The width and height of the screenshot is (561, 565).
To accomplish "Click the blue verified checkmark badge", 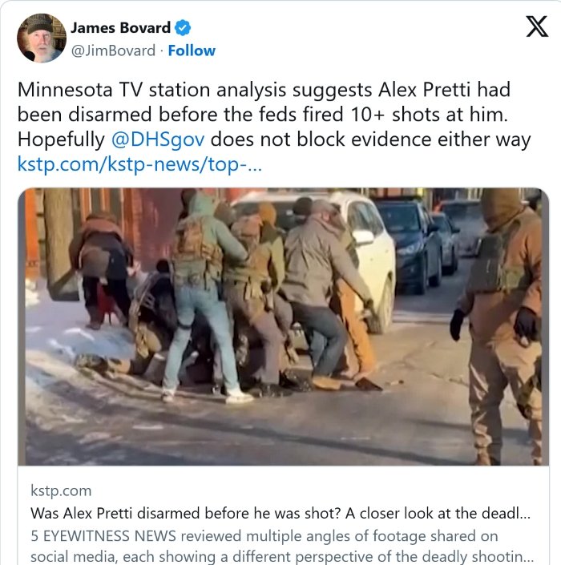I will point(183,28).
